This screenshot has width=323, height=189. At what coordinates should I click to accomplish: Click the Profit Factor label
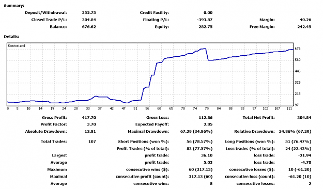point(54,124)
